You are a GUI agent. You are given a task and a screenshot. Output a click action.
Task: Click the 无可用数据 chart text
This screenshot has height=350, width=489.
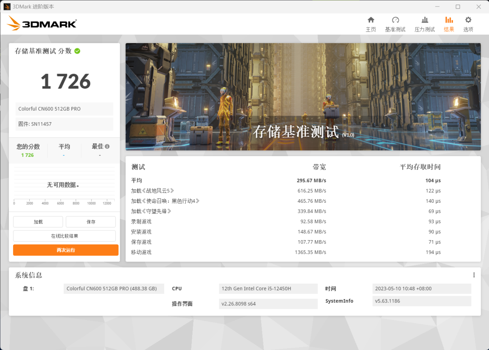click(63, 185)
